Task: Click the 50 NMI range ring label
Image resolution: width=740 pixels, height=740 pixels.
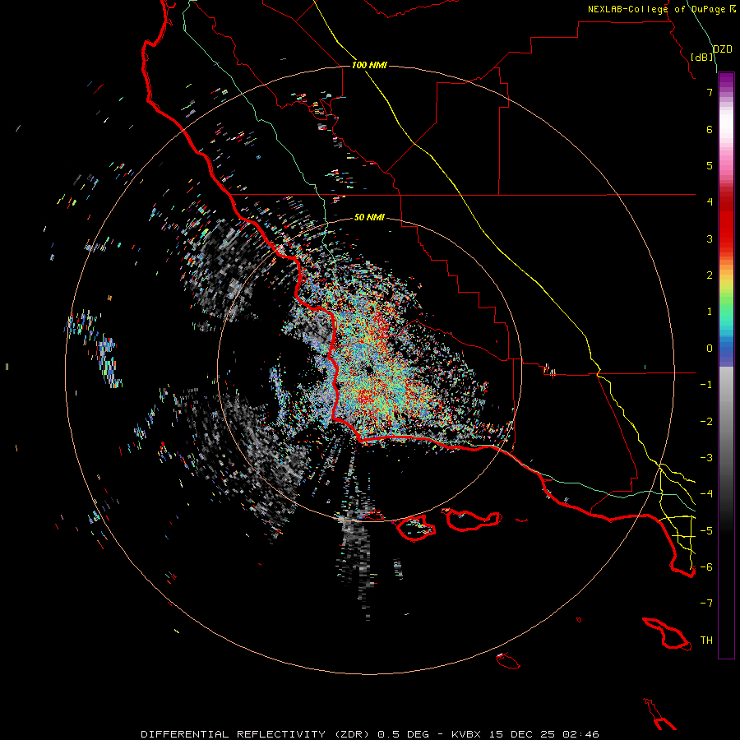Action: 369,217
